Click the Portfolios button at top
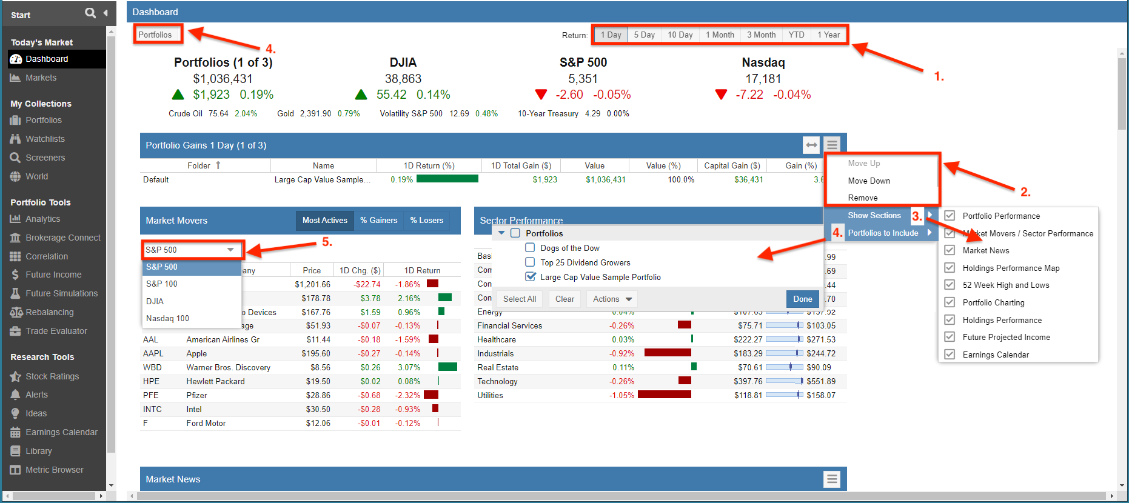The width and height of the screenshot is (1129, 503). [155, 35]
